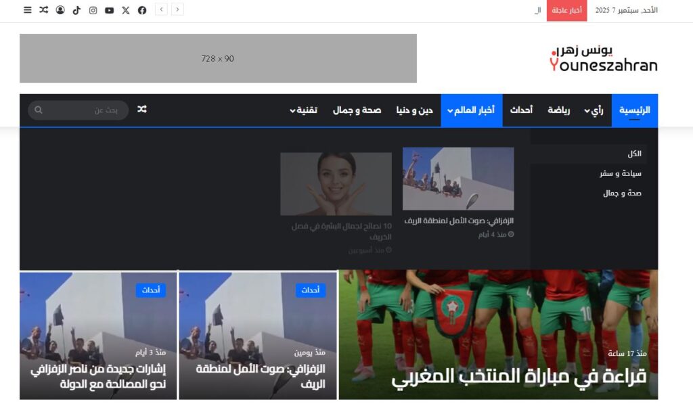Open the Facebook page icon
The width and height of the screenshot is (693, 410).
142,10
